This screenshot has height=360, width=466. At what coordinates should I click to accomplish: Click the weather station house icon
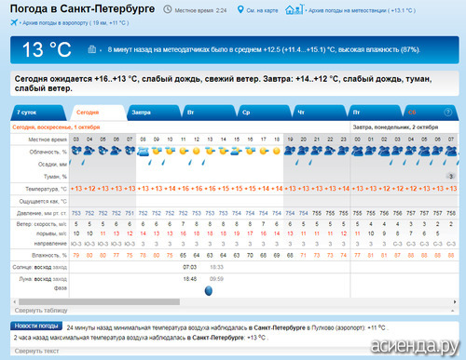pyautogui.click(x=294, y=9)
